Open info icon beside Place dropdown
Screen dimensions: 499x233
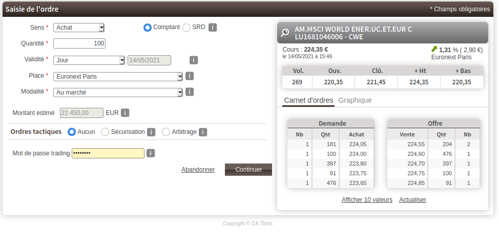coord(190,76)
